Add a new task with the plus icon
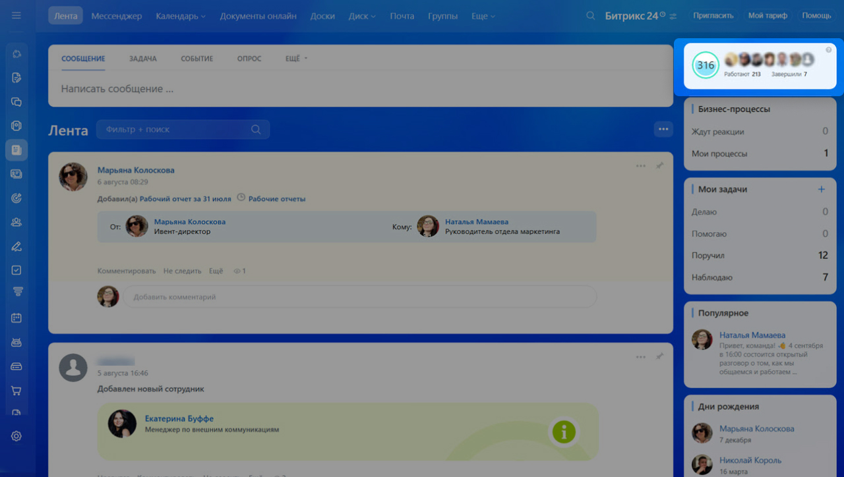This screenshot has height=477, width=844. (x=822, y=189)
